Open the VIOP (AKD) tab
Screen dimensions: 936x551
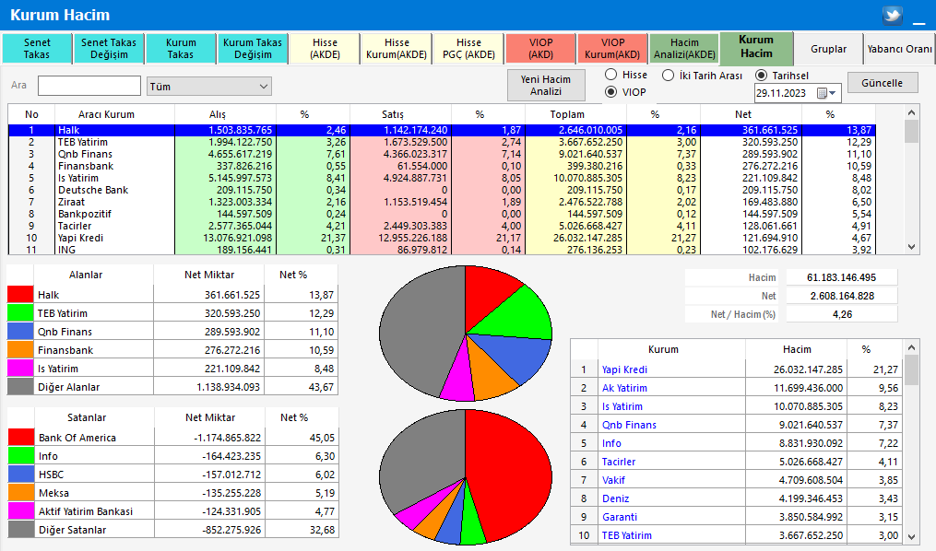tap(540, 48)
